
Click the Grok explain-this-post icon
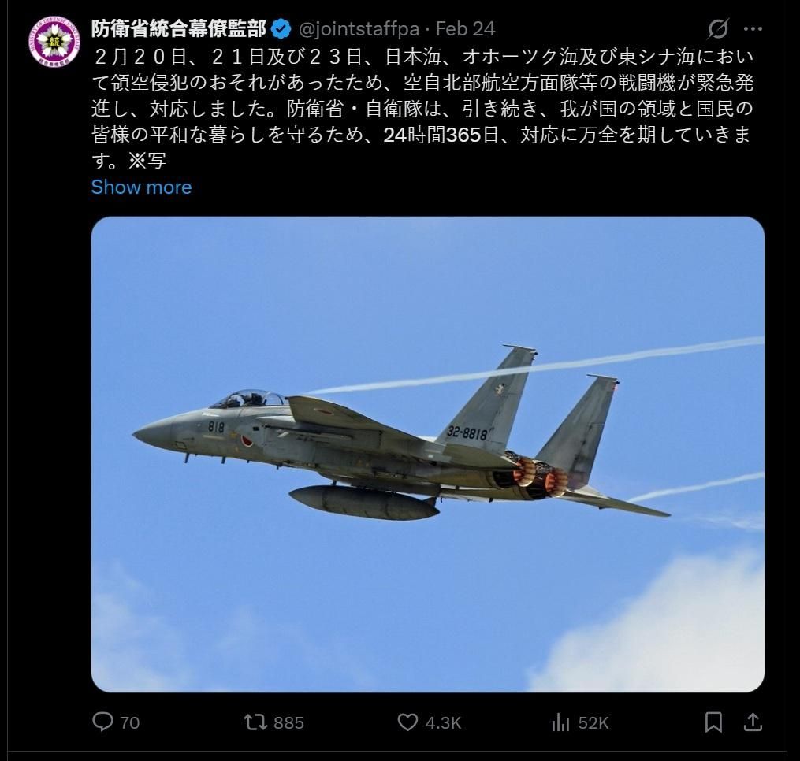click(x=718, y=29)
